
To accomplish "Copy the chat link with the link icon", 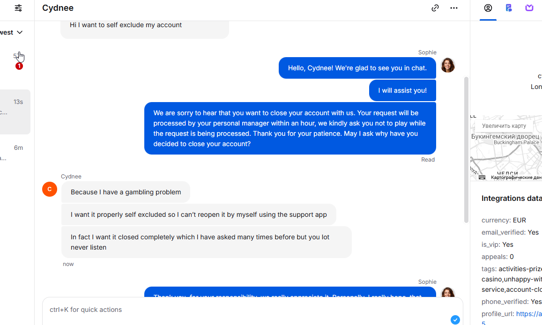I will tap(435, 8).
